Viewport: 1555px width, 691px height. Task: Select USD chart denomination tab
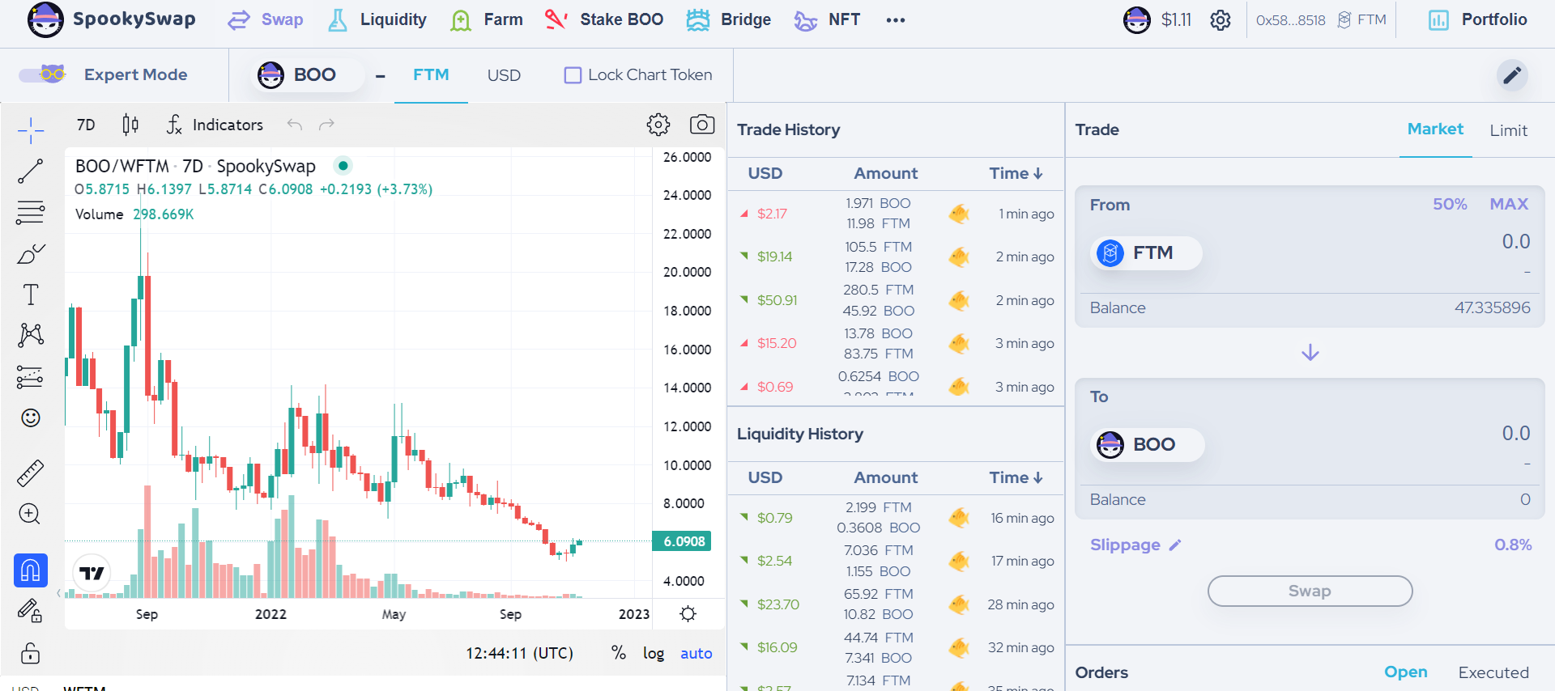pyautogui.click(x=504, y=75)
